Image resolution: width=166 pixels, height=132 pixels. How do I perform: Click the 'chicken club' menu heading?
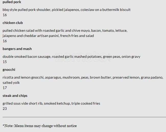[x=13, y=23]
